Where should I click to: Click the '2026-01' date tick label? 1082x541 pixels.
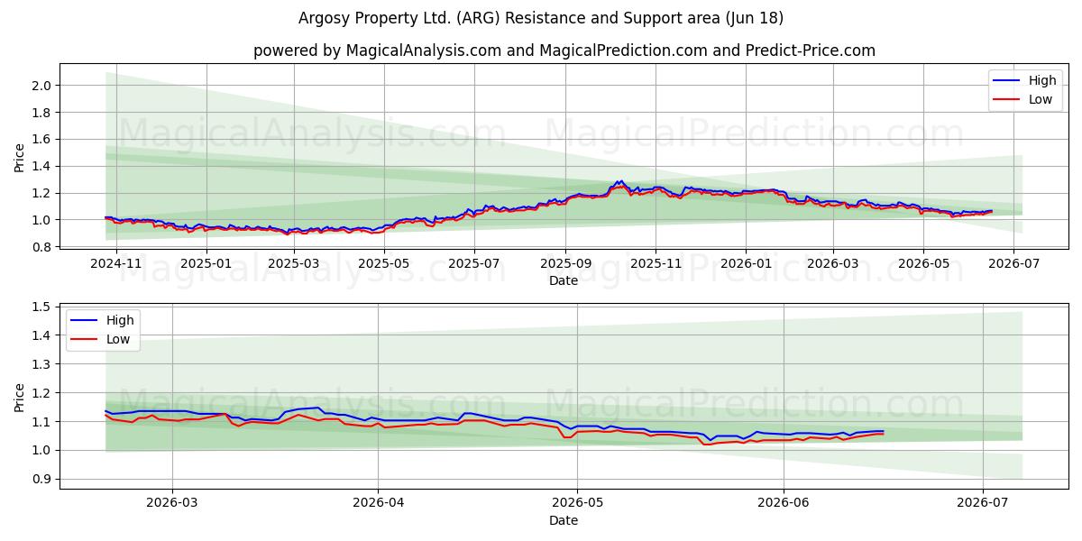click(x=746, y=263)
